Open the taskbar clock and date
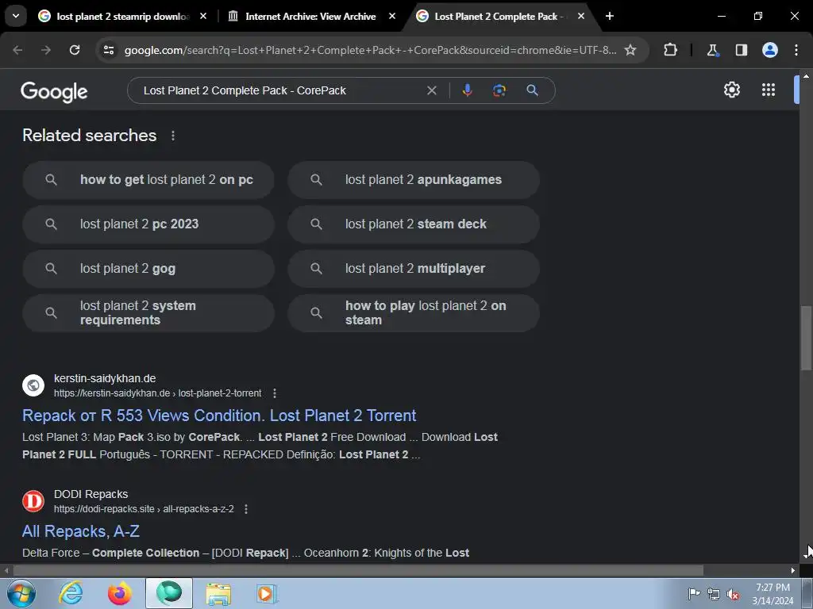Image resolution: width=813 pixels, height=609 pixels. [773, 594]
